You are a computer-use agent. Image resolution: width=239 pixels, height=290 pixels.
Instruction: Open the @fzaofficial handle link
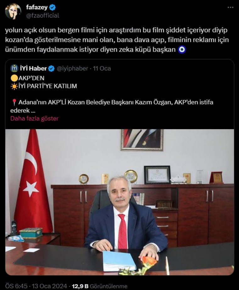[x=42, y=15]
